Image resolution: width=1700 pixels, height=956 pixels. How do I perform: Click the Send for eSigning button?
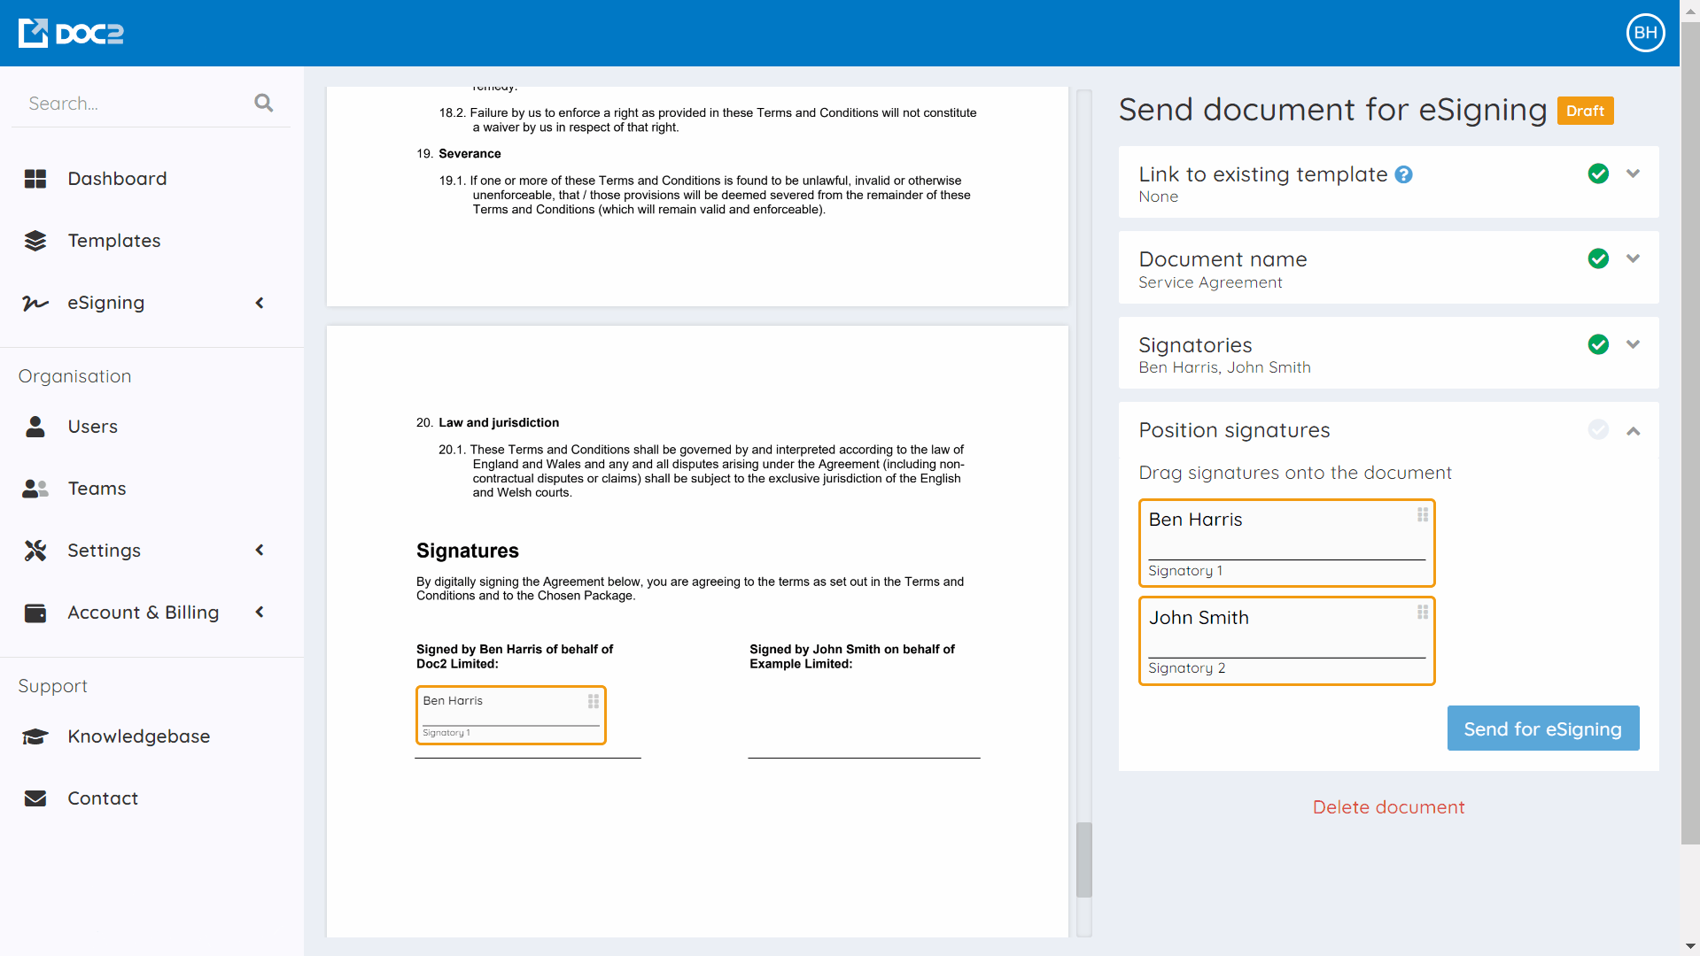(x=1542, y=729)
